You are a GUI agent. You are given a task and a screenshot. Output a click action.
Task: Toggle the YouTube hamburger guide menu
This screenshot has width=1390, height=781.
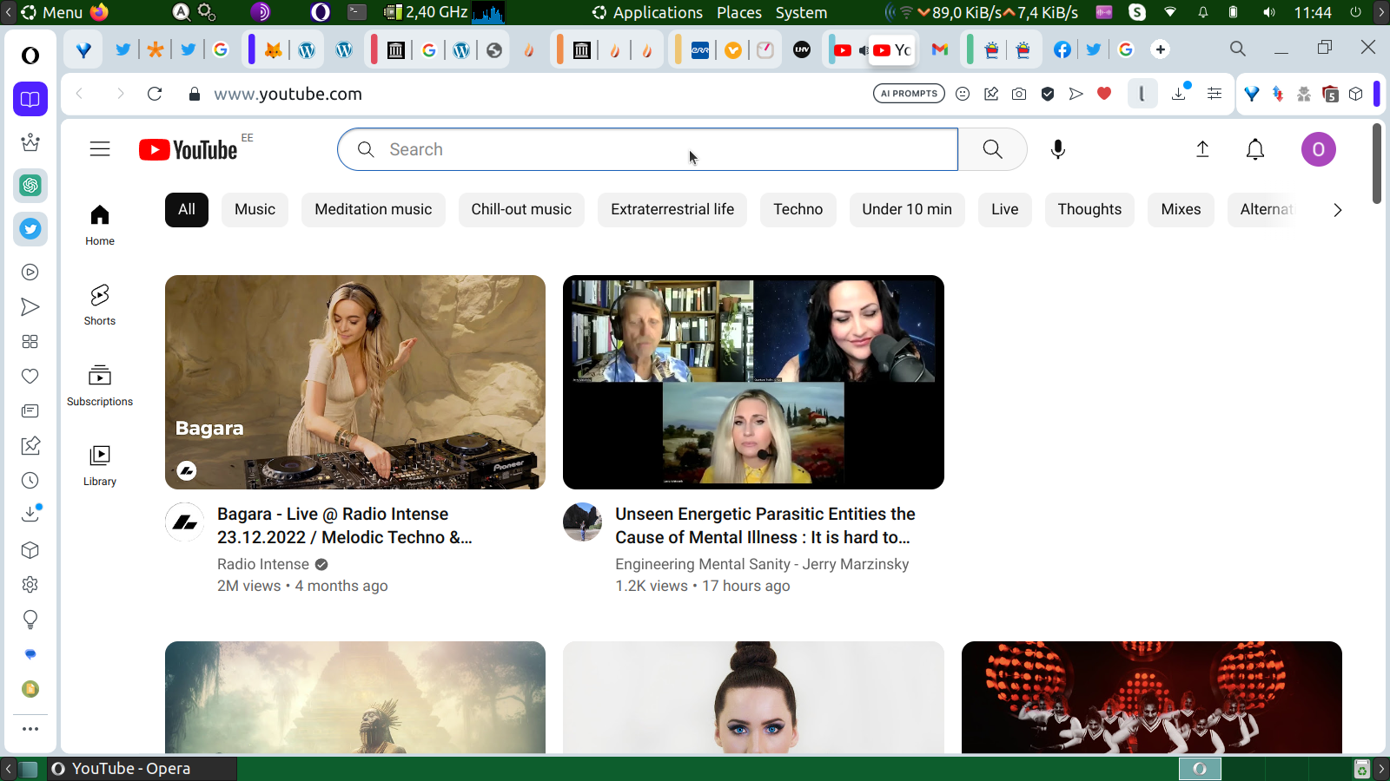(100, 149)
